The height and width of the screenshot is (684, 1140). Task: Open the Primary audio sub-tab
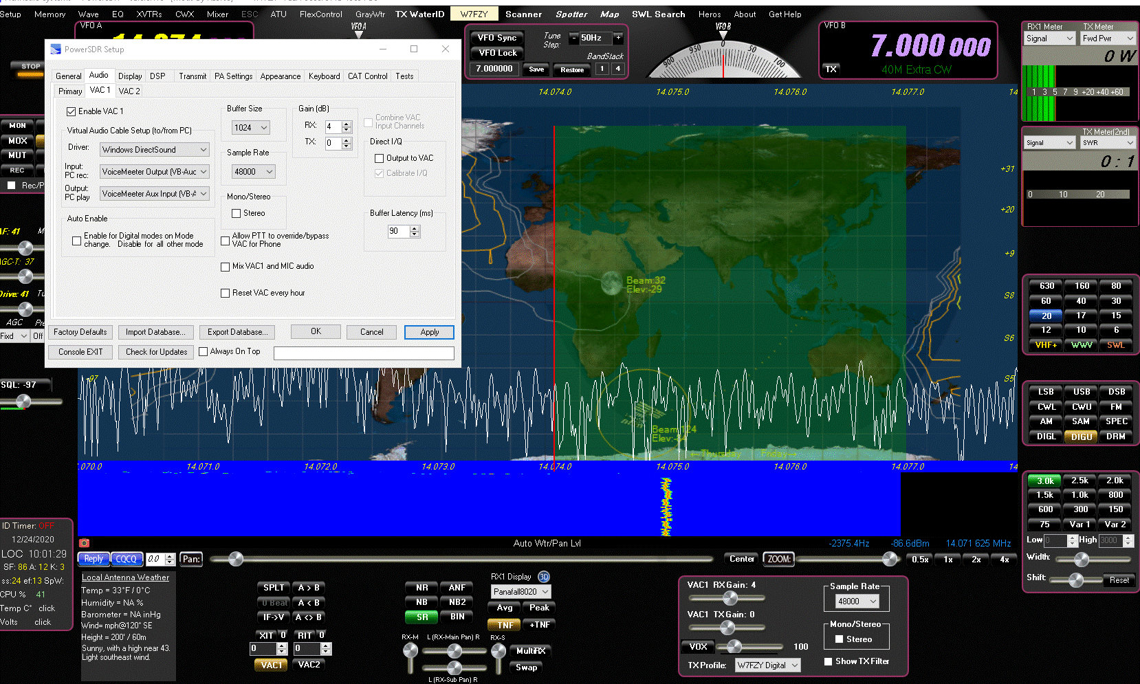[x=70, y=91]
